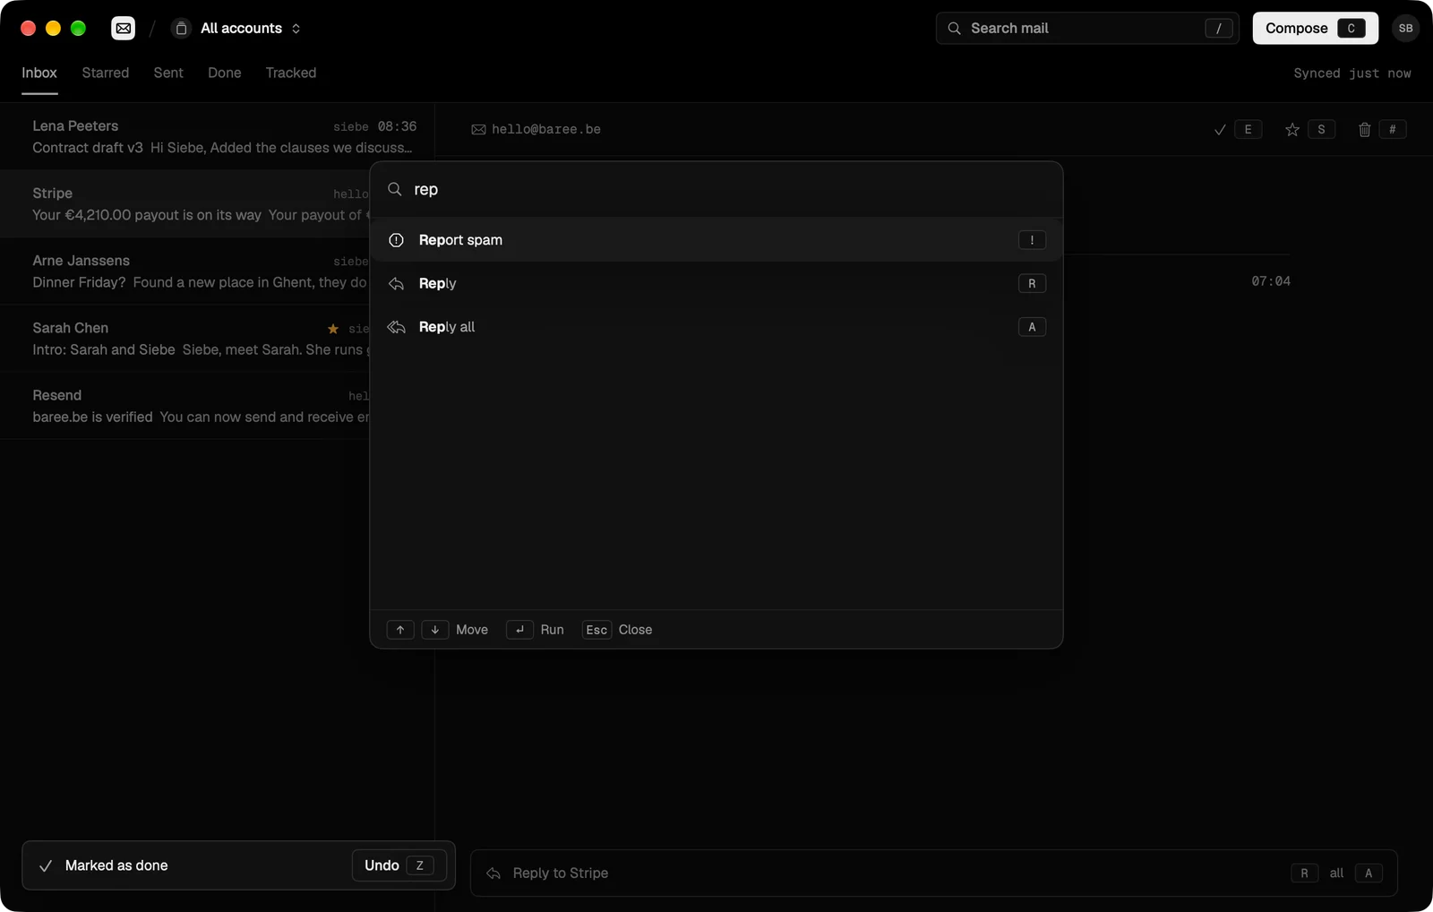
Task: Open Arne Janssens Dinner Friday email
Action: (184, 271)
